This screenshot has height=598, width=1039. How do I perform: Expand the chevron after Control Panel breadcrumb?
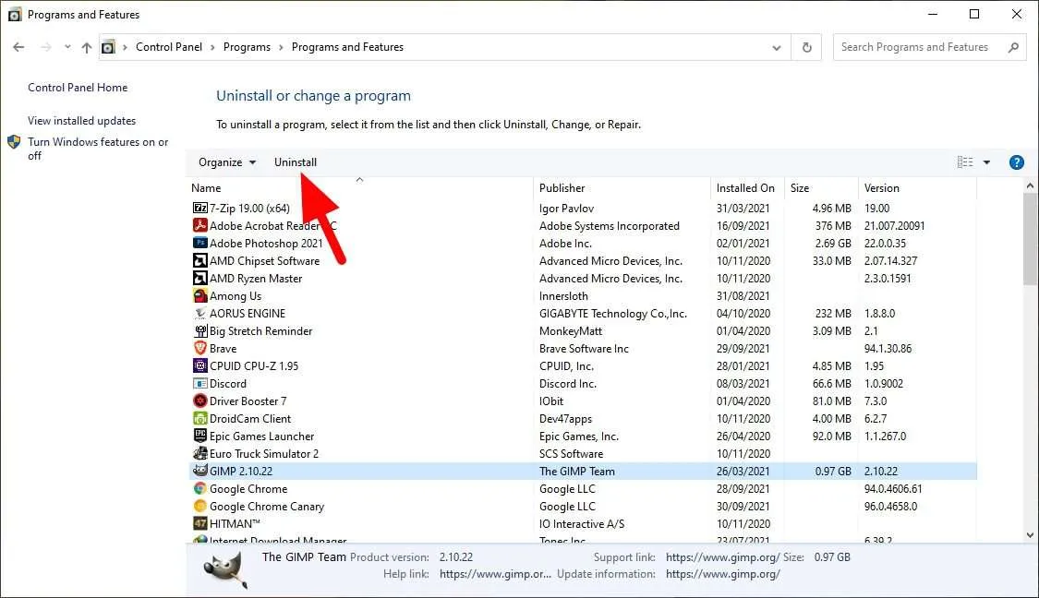212,47
